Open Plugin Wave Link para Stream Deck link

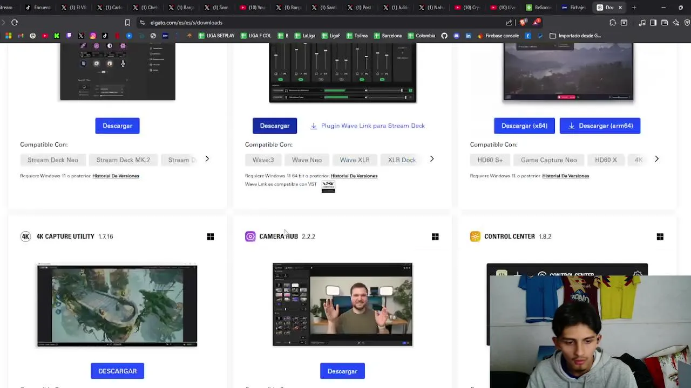(x=368, y=126)
